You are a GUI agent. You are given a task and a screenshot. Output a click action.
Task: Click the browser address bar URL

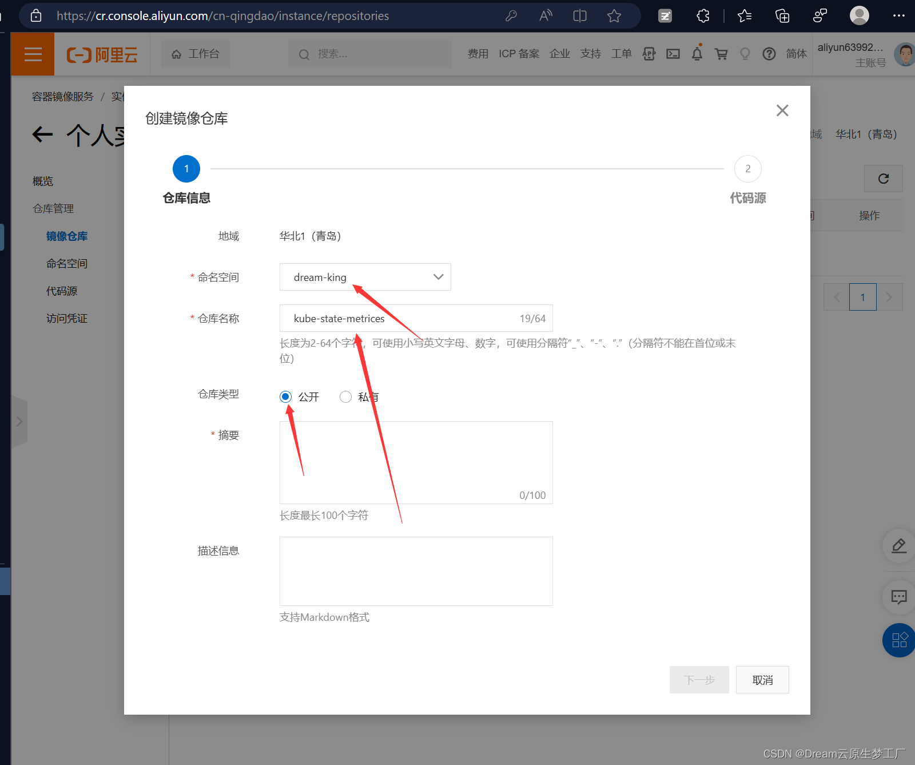(x=222, y=16)
